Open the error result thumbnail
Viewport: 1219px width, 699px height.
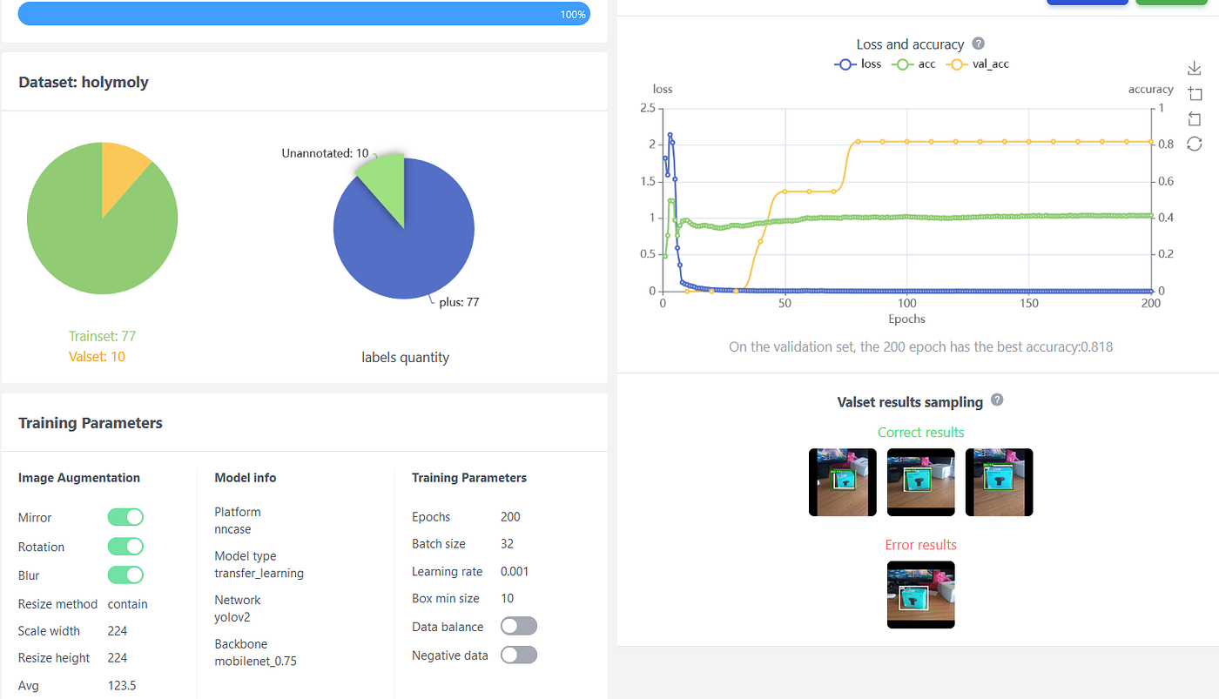point(921,595)
